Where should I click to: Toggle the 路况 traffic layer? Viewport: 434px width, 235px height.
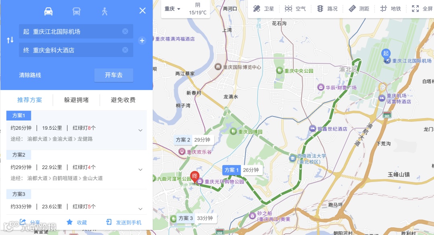327,8
